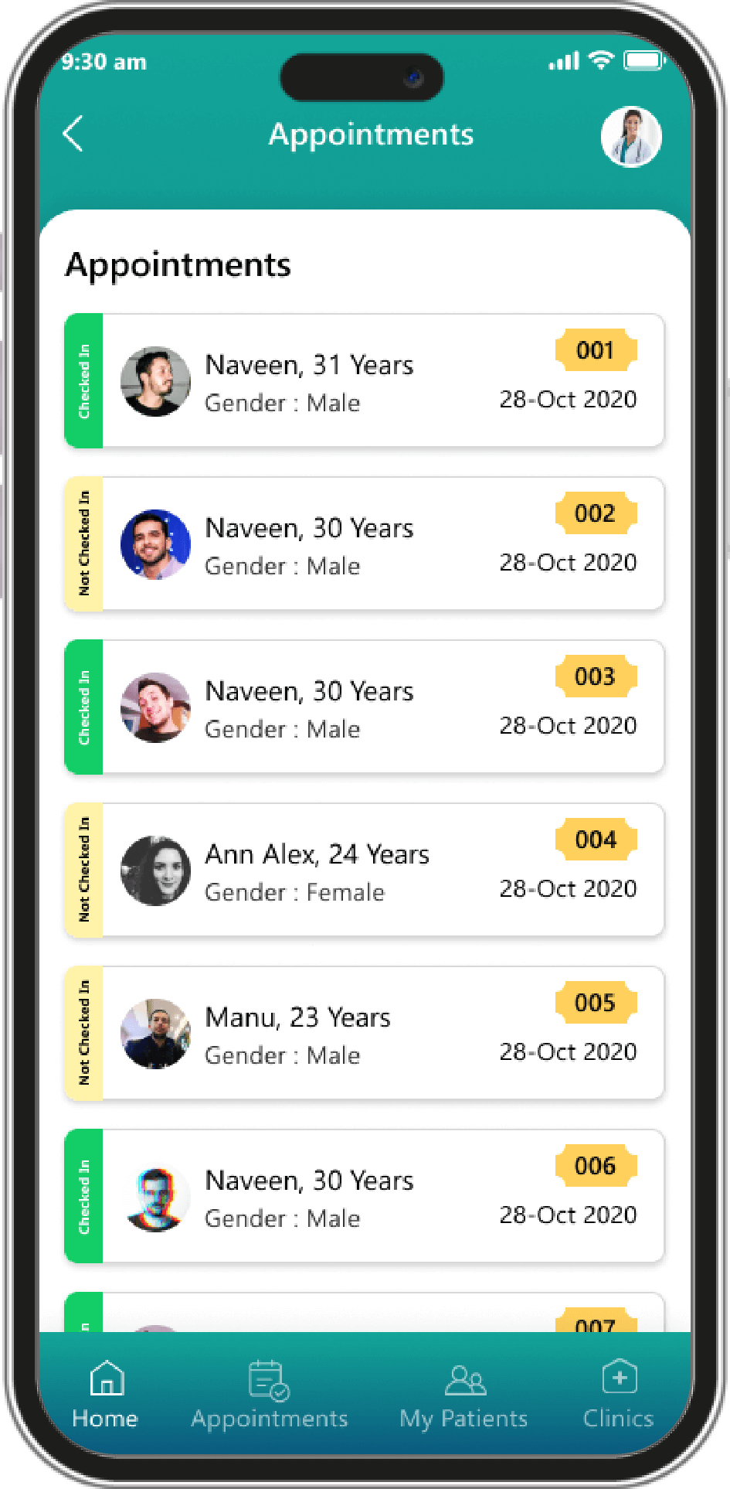The height and width of the screenshot is (1489, 730).
Task: Tap the Not Checked In tag on appointment 002
Action: click(x=84, y=544)
